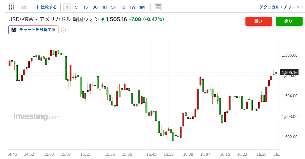The height and width of the screenshot is (159, 305).
Task: Switch to the 1M timeframe
Action: 142,7
